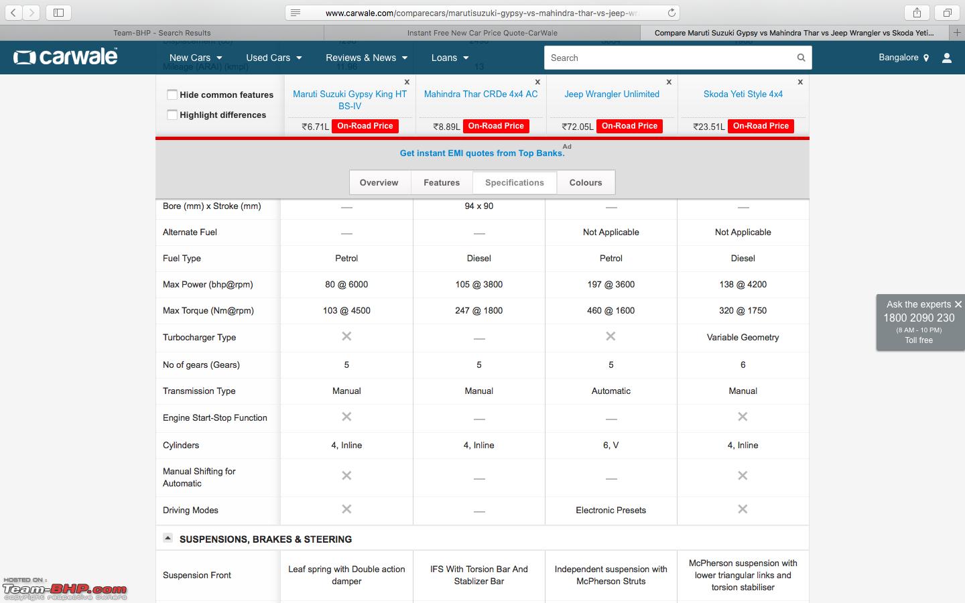Open a new Safari tab

pyautogui.click(x=957, y=32)
